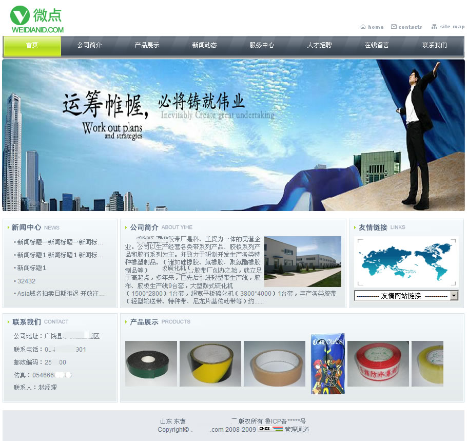Click the world map links image
467x441 pixels.
point(406,262)
